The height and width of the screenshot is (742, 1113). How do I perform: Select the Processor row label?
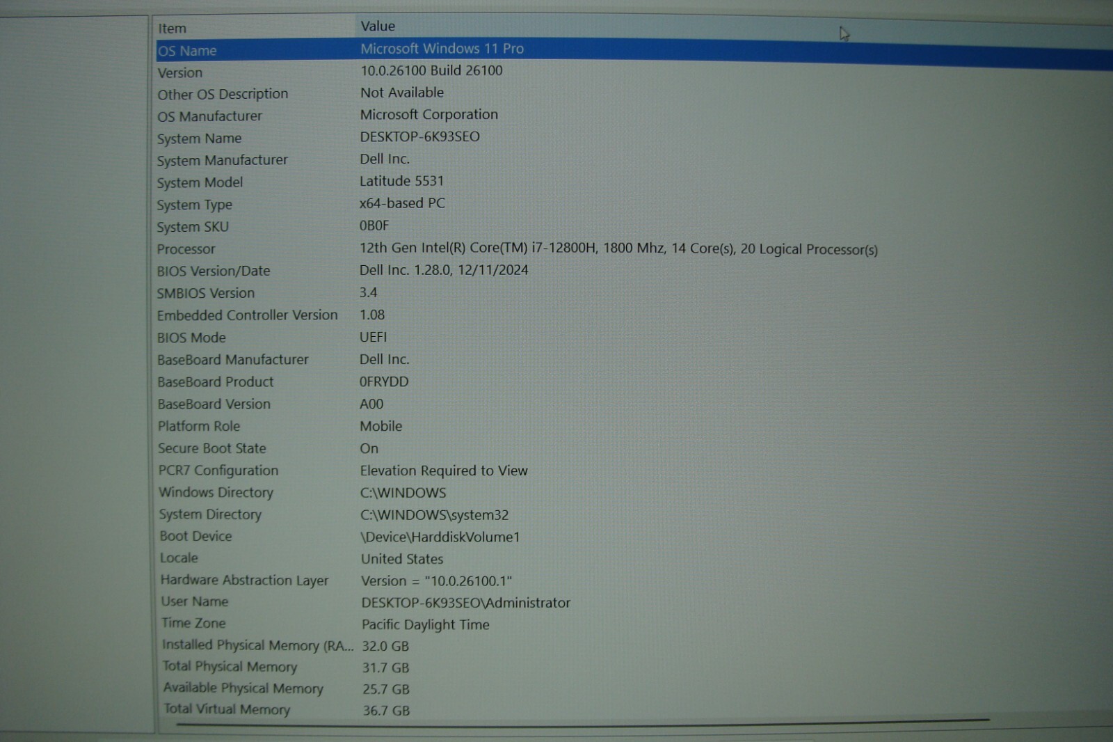point(186,249)
